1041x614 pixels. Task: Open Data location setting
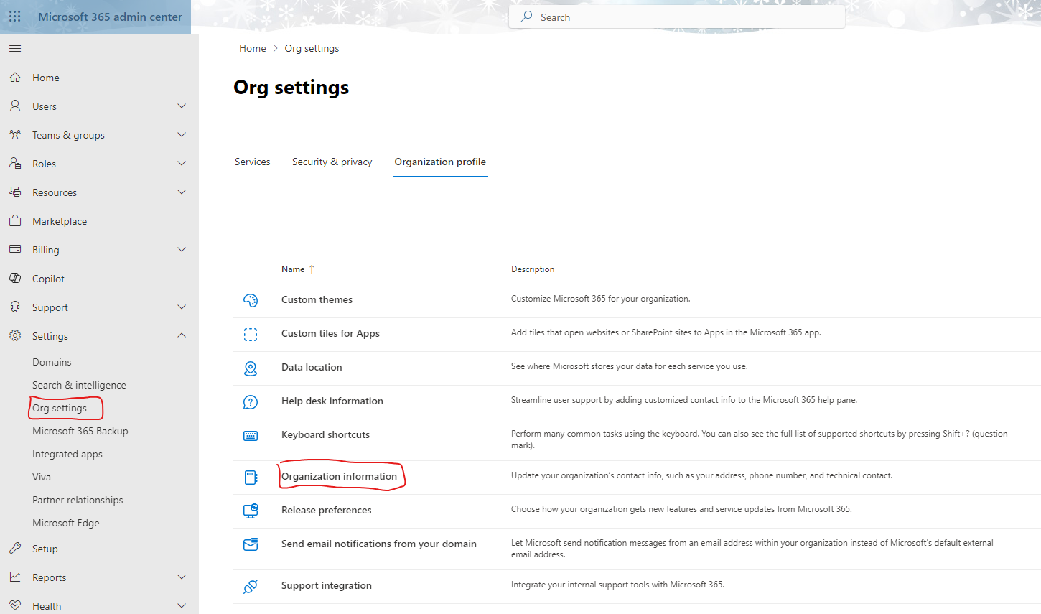tap(312, 367)
